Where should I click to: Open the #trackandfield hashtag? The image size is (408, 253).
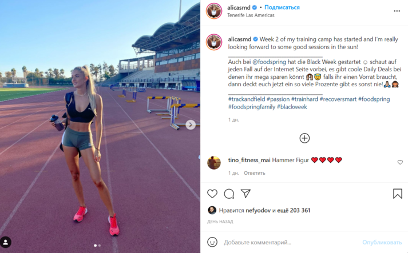point(247,99)
